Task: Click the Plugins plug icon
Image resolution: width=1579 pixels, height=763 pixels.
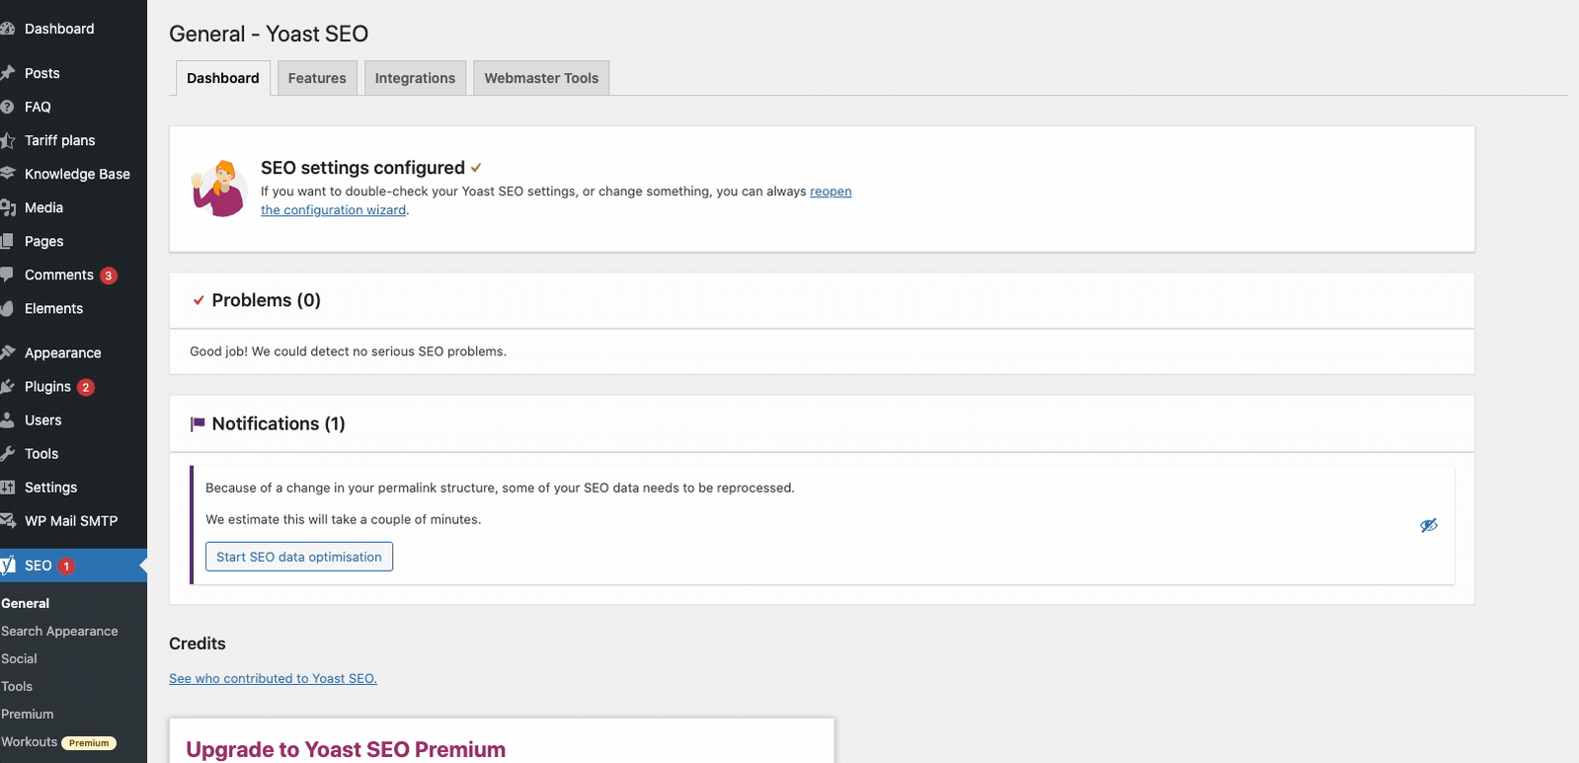Action: (7, 386)
